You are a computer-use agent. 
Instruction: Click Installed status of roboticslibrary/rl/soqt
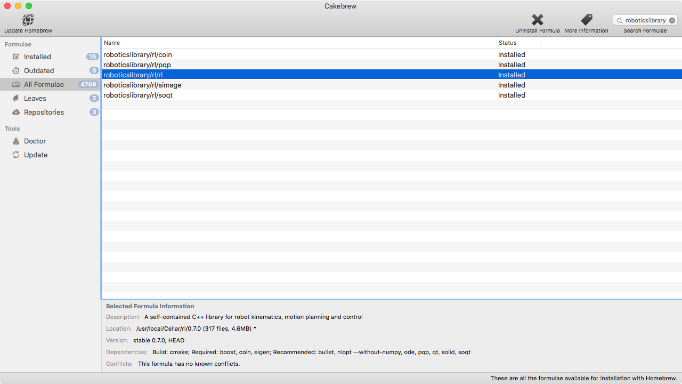(x=511, y=95)
